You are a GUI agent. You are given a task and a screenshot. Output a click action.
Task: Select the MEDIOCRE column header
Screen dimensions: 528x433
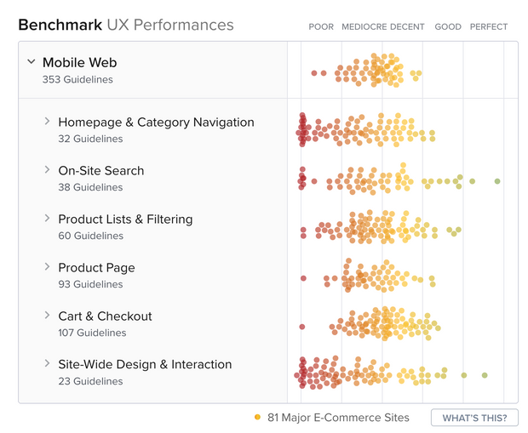pos(364,27)
